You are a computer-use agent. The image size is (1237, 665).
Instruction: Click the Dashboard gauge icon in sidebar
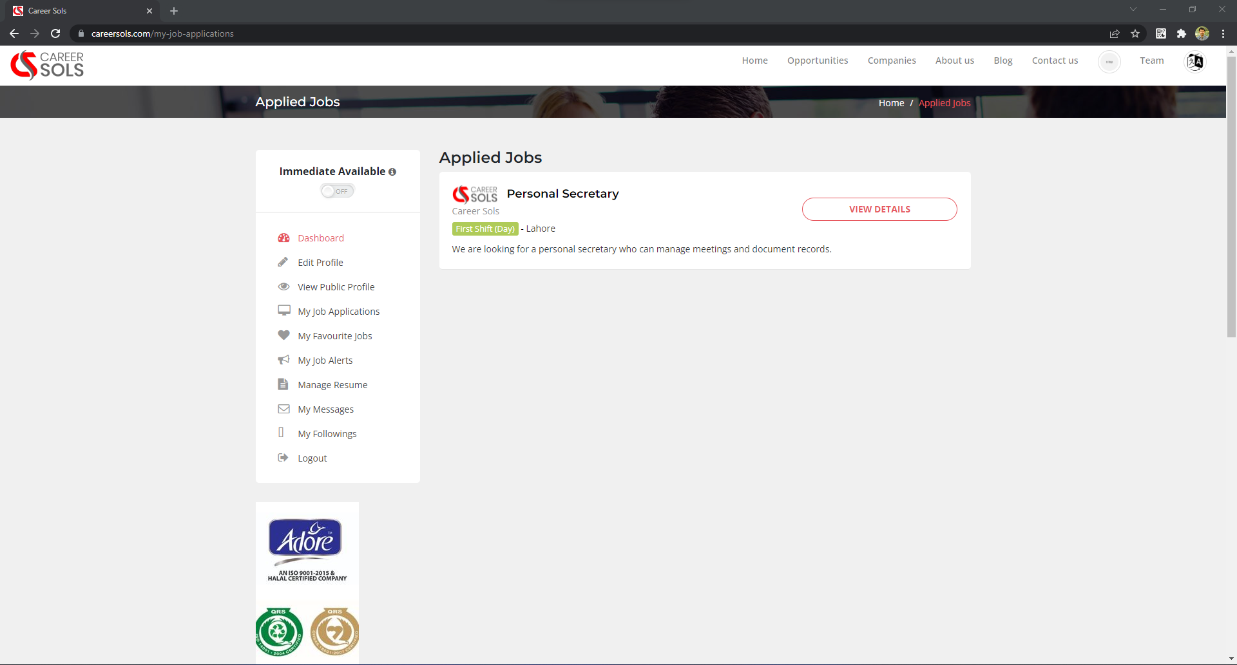pos(283,238)
